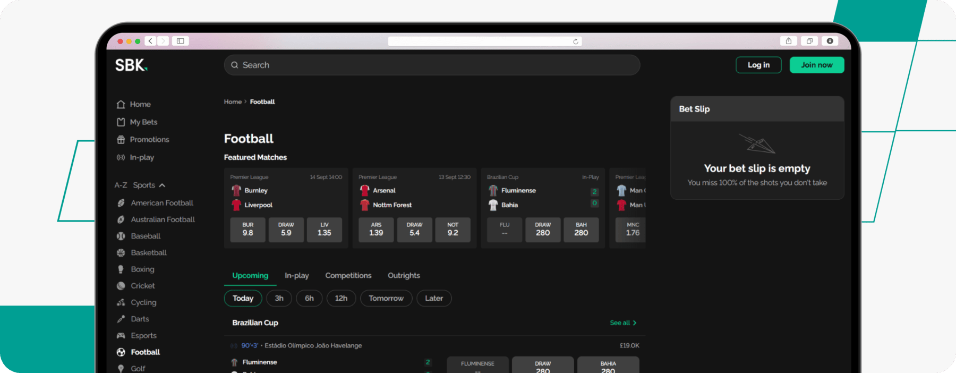Click the browser back arrow
956x373 pixels.
[x=150, y=41]
